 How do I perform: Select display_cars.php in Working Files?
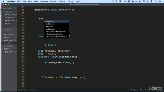11,15
